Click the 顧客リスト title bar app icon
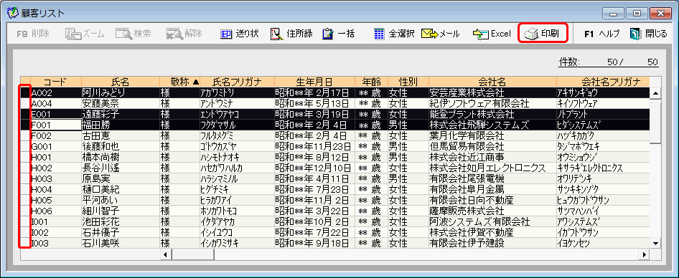Image resolution: width=679 pixels, height=278 pixels. [13, 13]
